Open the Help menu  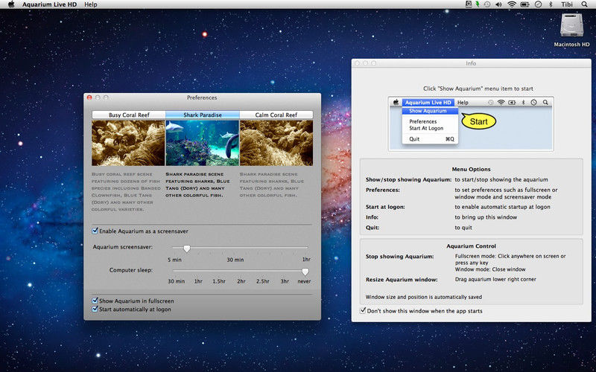point(90,4)
